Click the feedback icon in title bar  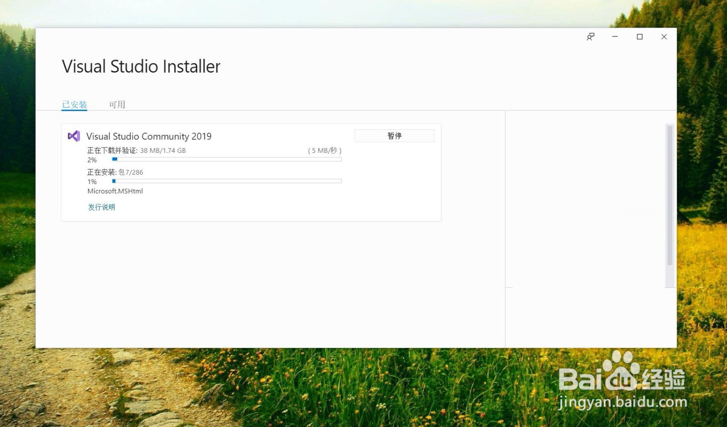[591, 37]
